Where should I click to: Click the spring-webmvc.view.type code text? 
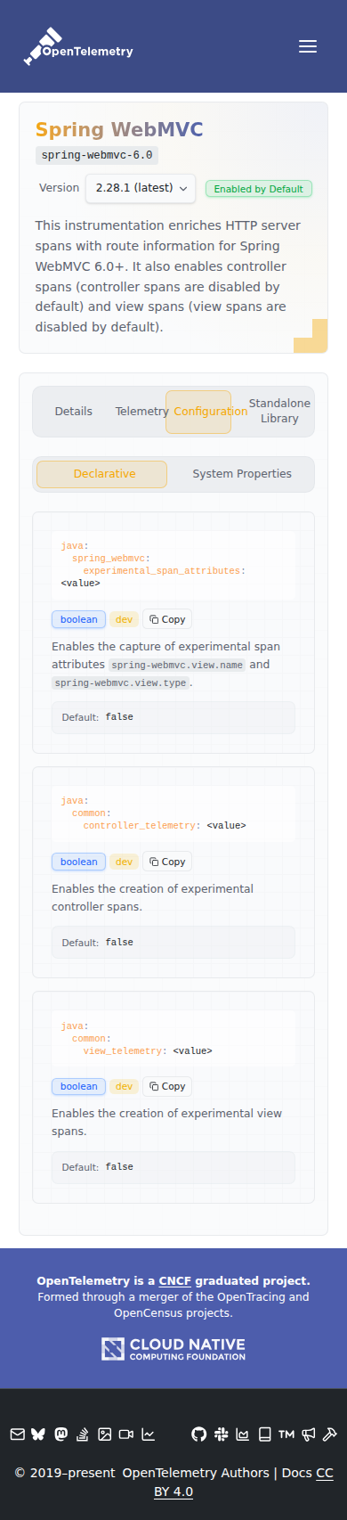coord(120,682)
